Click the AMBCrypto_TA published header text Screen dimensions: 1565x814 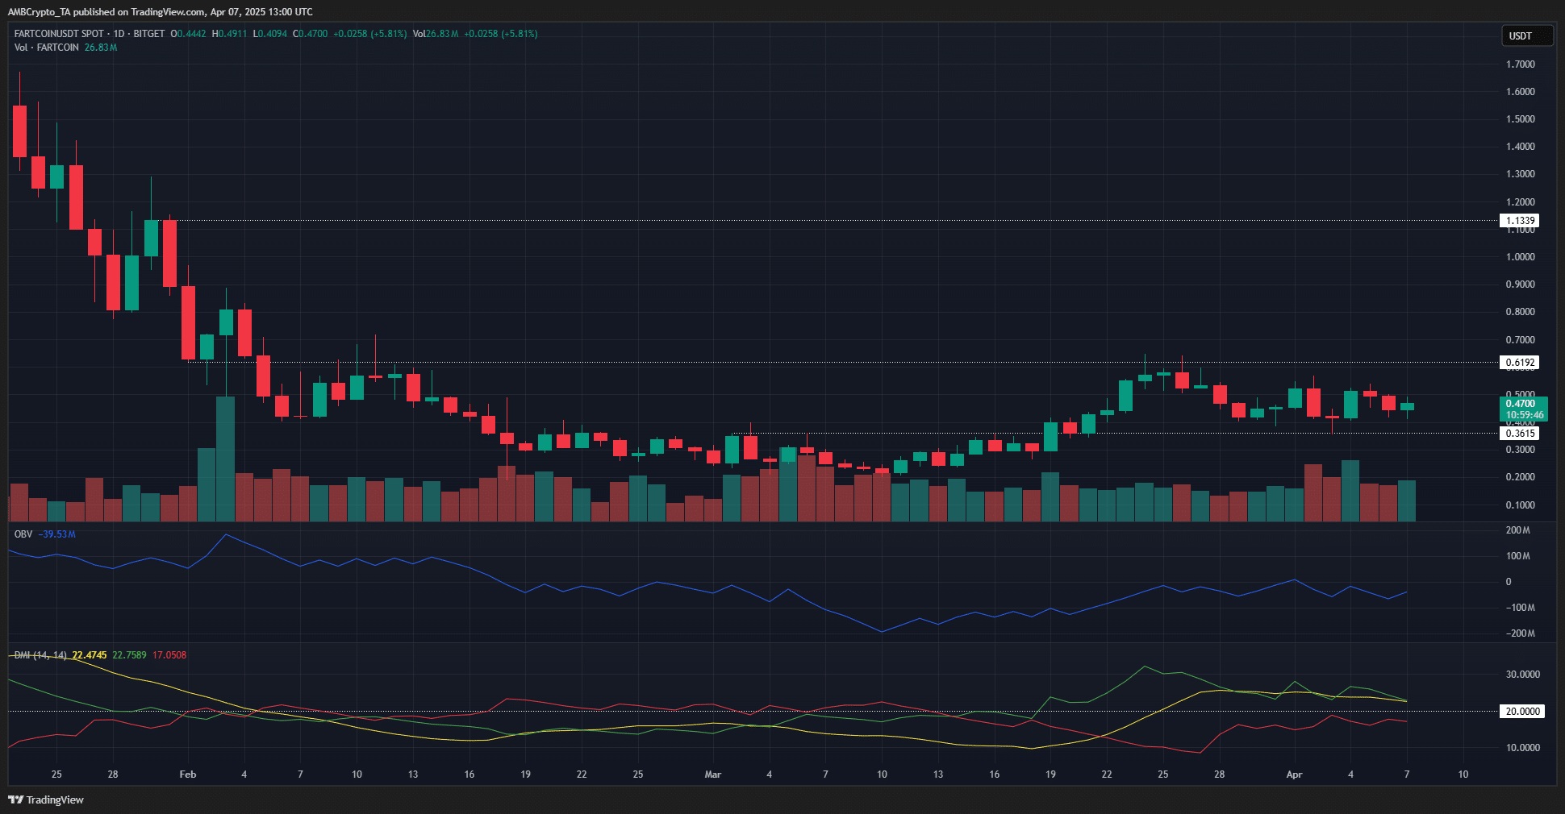161,12
